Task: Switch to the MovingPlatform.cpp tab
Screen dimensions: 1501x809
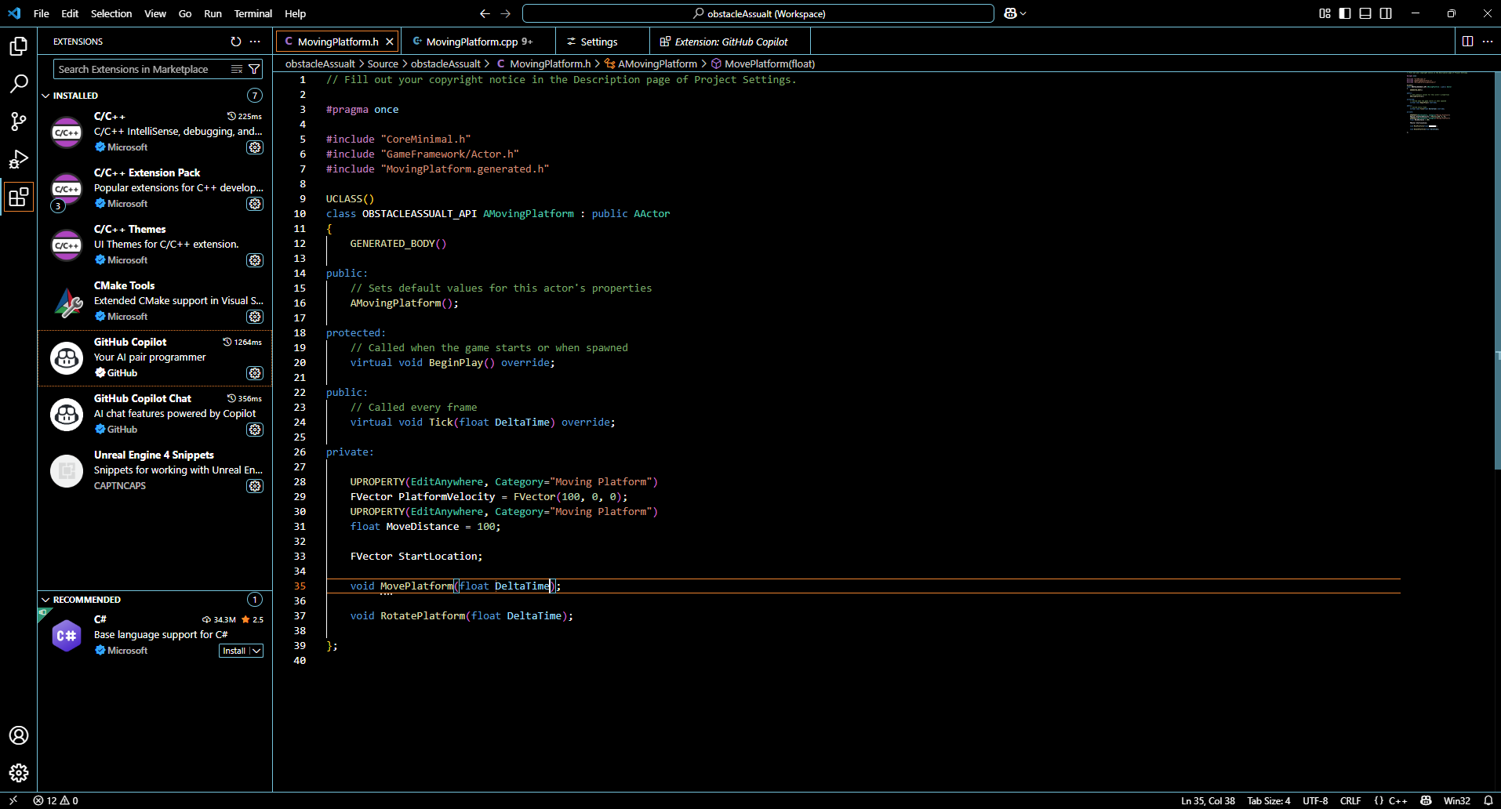Action: coord(471,41)
